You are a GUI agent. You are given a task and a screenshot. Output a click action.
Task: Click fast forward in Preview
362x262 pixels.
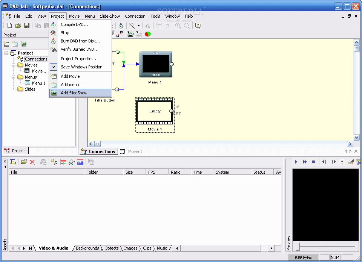tap(305, 162)
